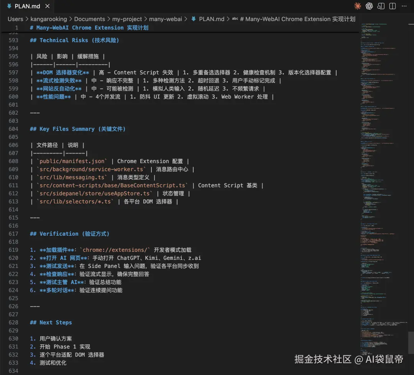Close the PLAN.md tab
The height and width of the screenshot is (375, 414).
[x=47, y=6]
